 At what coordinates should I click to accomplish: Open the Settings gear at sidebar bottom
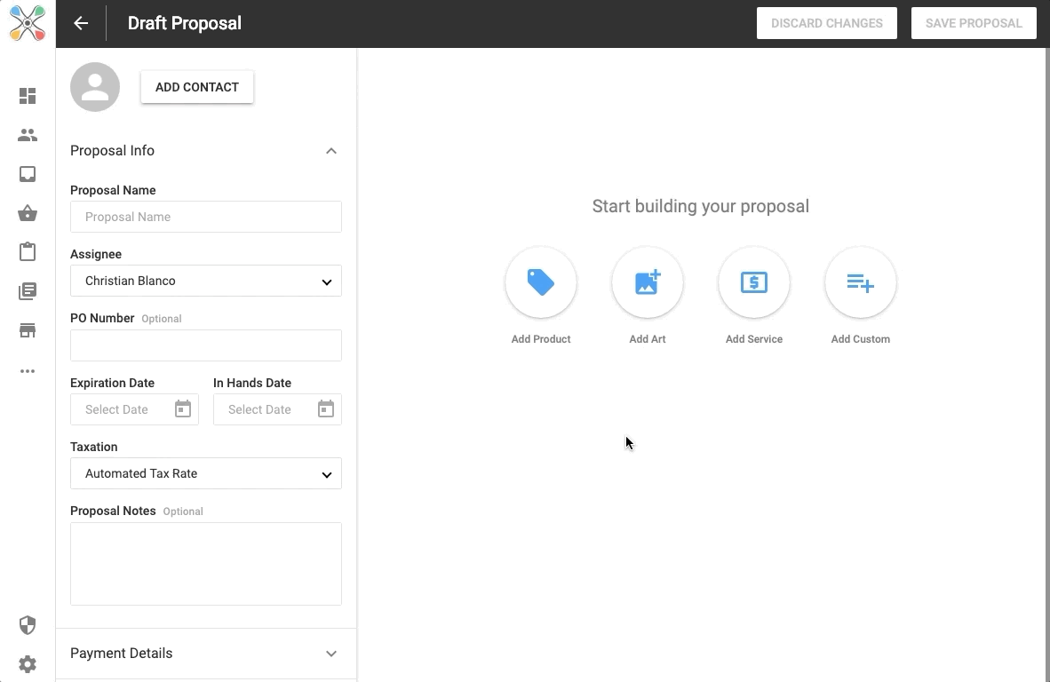click(x=28, y=664)
